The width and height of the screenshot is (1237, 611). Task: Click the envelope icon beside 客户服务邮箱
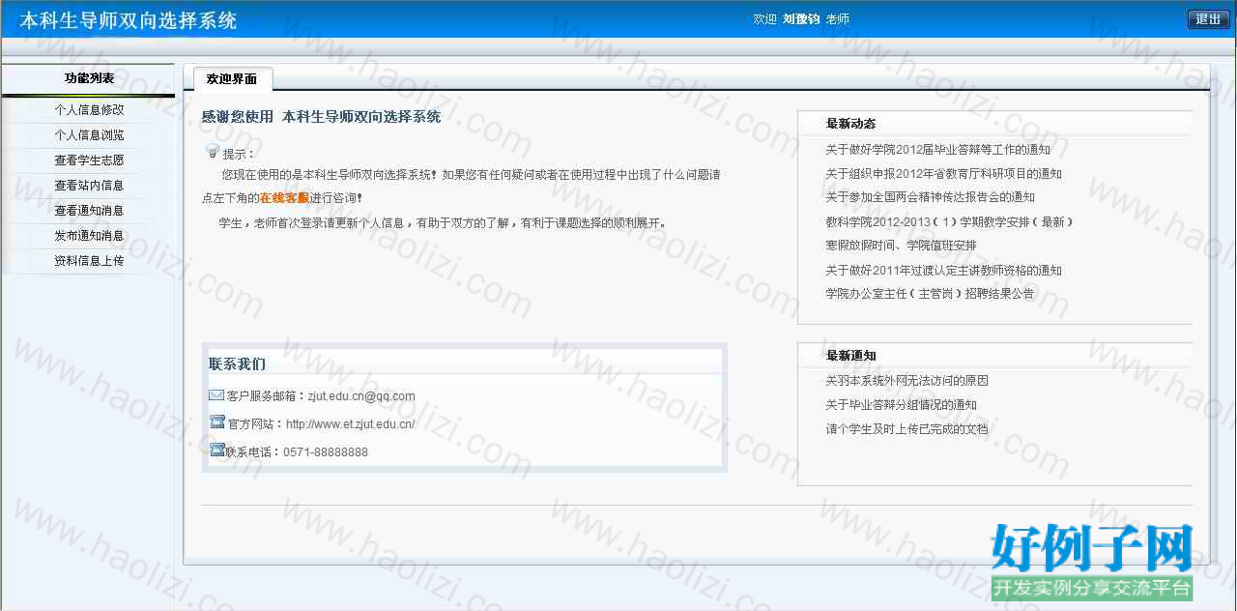click(216, 394)
